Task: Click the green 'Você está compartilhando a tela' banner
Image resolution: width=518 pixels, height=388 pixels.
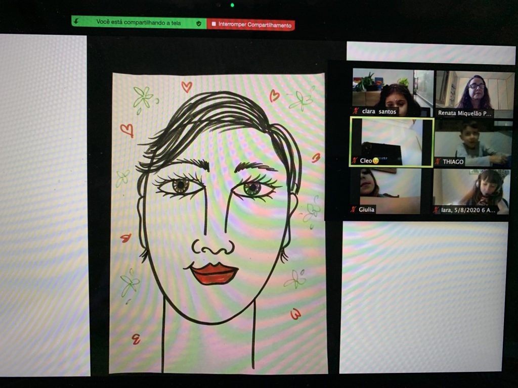Action: click(x=139, y=22)
